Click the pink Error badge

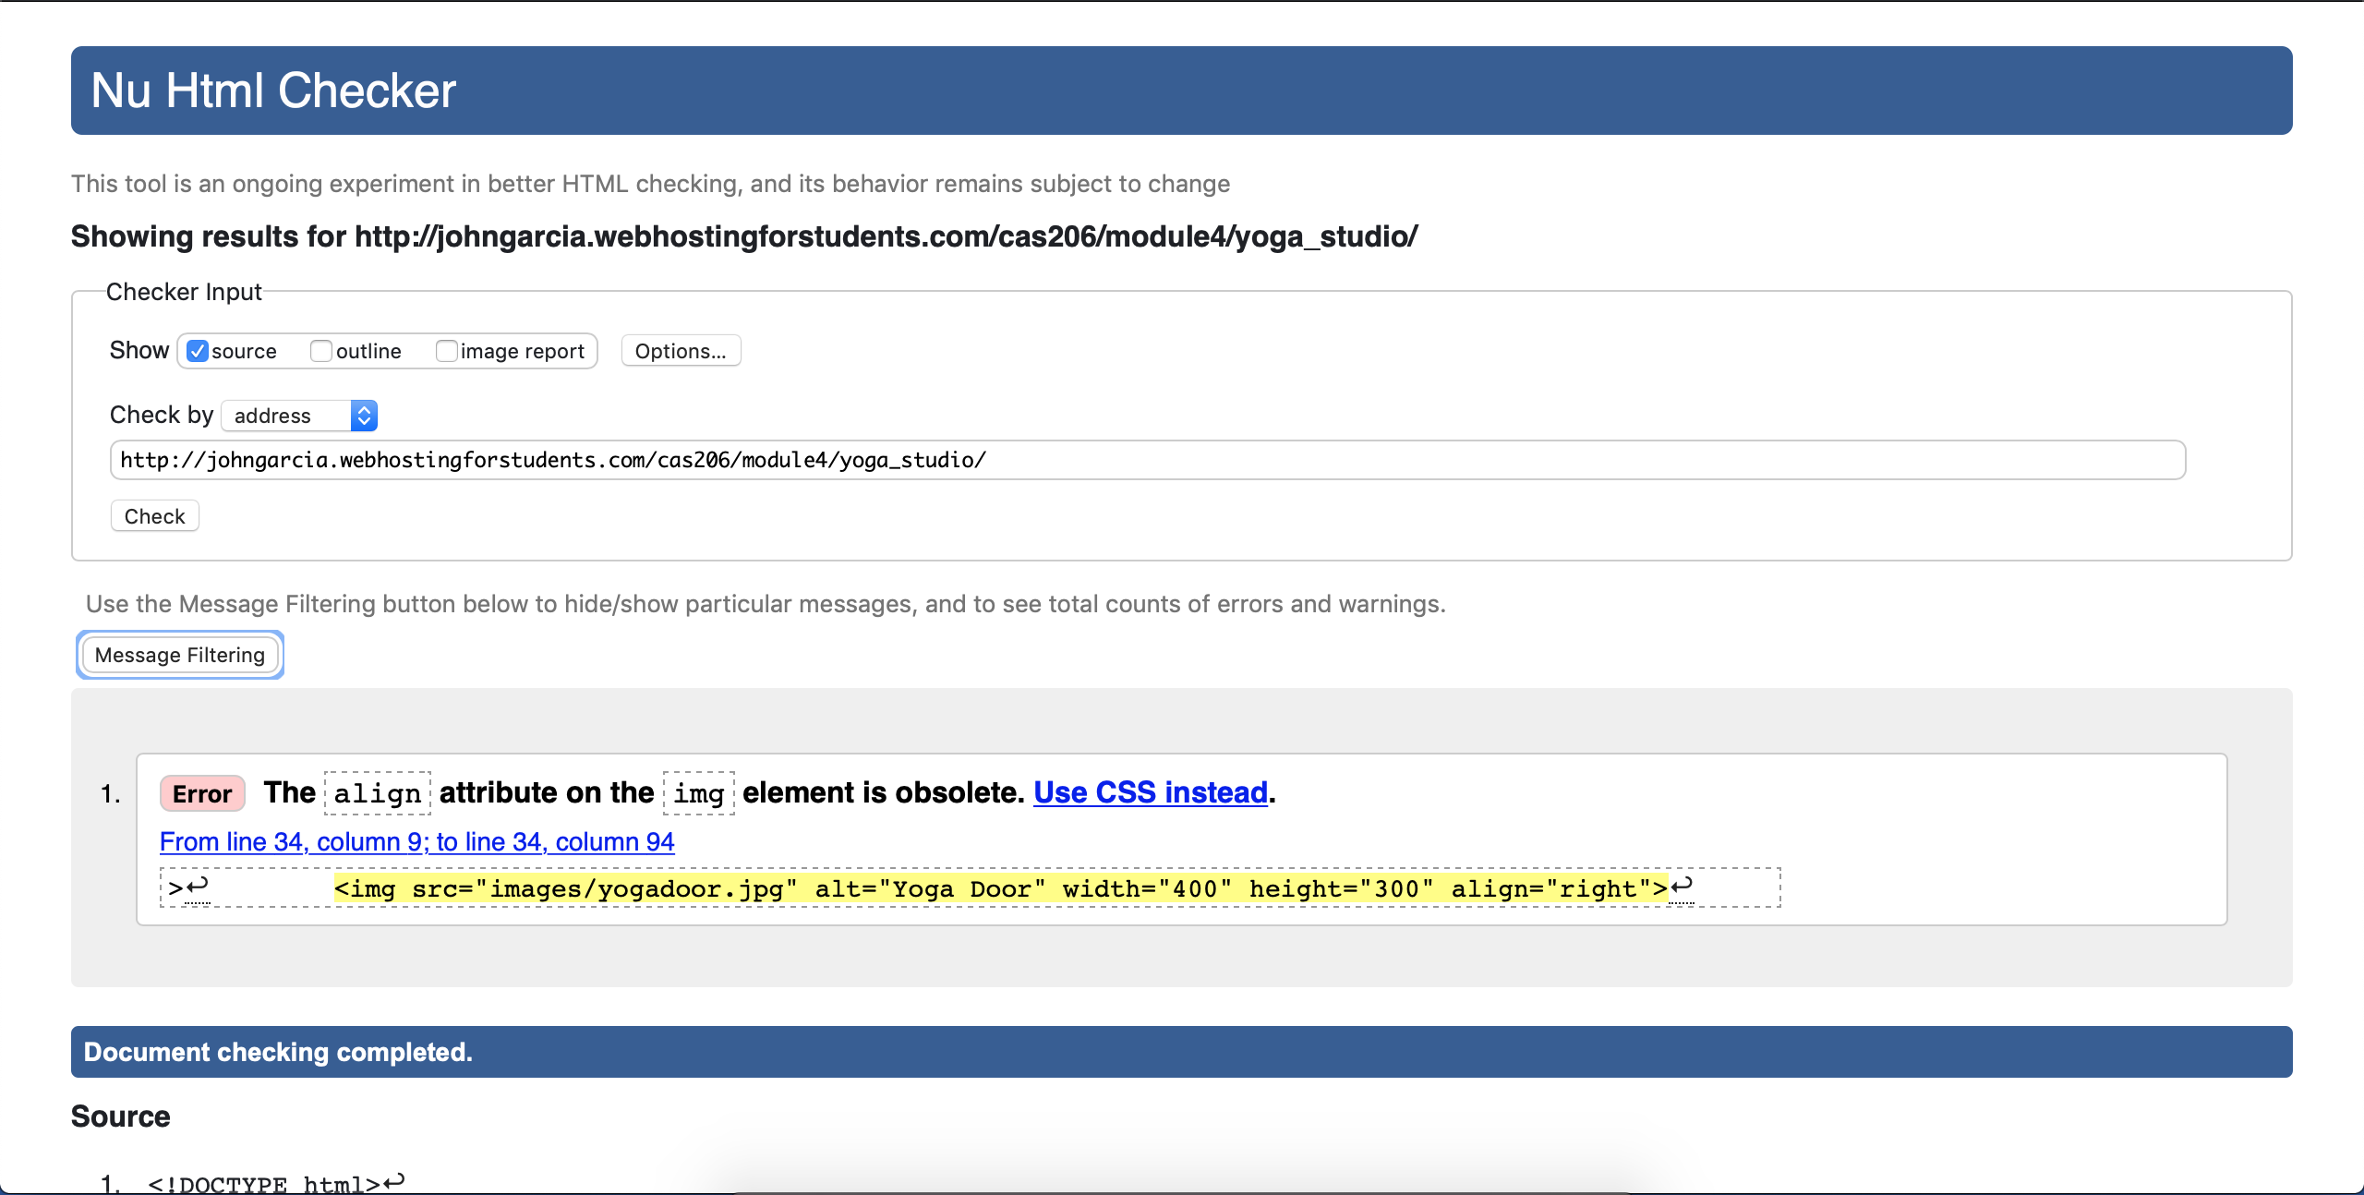click(x=202, y=793)
